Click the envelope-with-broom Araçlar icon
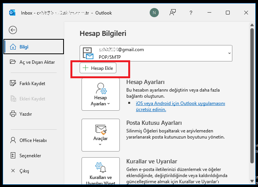Image resolution: width=258 pixels, height=187 pixels. point(101,130)
